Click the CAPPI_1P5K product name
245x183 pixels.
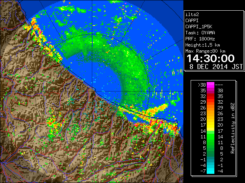199,27
